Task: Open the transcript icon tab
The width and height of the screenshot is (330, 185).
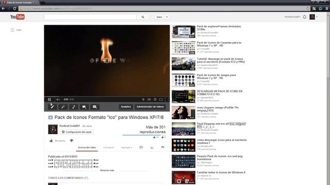Action: pyautogui.click(x=141, y=147)
